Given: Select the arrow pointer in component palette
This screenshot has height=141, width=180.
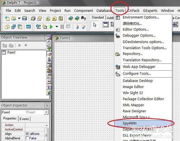Looking at the screenshot, I should (95, 25).
